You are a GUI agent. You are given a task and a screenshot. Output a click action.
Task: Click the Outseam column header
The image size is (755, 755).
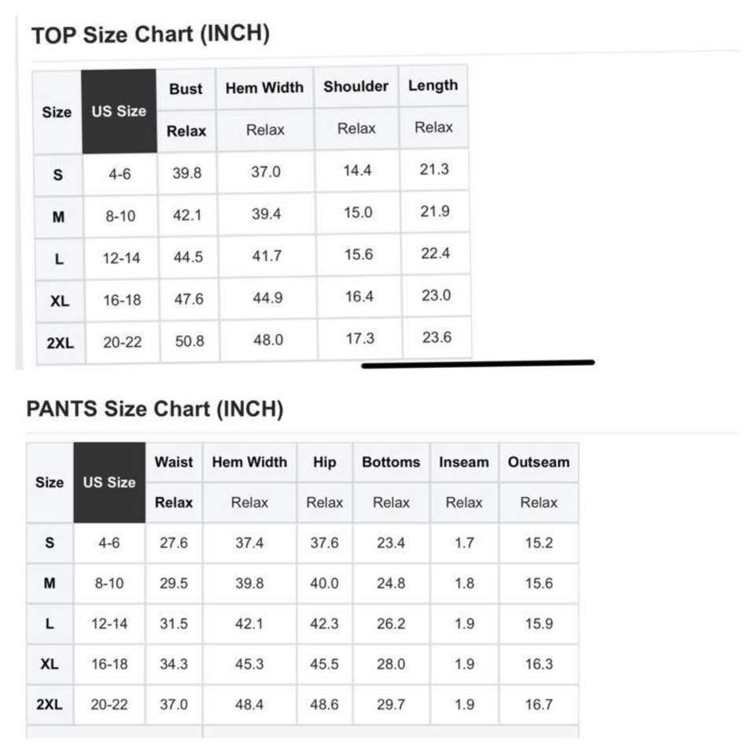[x=539, y=462]
